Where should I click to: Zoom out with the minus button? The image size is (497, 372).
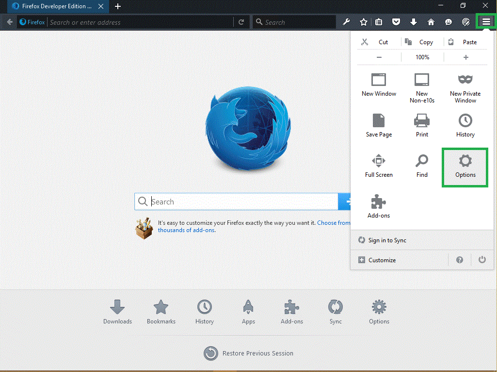(x=379, y=57)
